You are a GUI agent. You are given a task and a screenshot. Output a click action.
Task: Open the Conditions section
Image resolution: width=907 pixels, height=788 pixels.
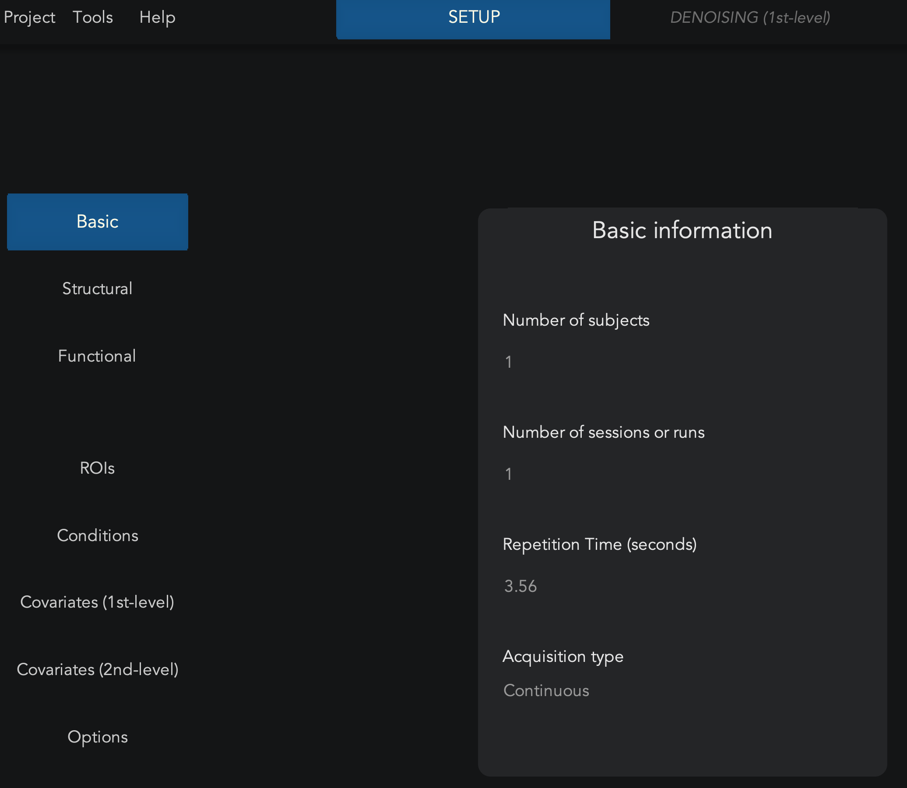[x=98, y=535]
